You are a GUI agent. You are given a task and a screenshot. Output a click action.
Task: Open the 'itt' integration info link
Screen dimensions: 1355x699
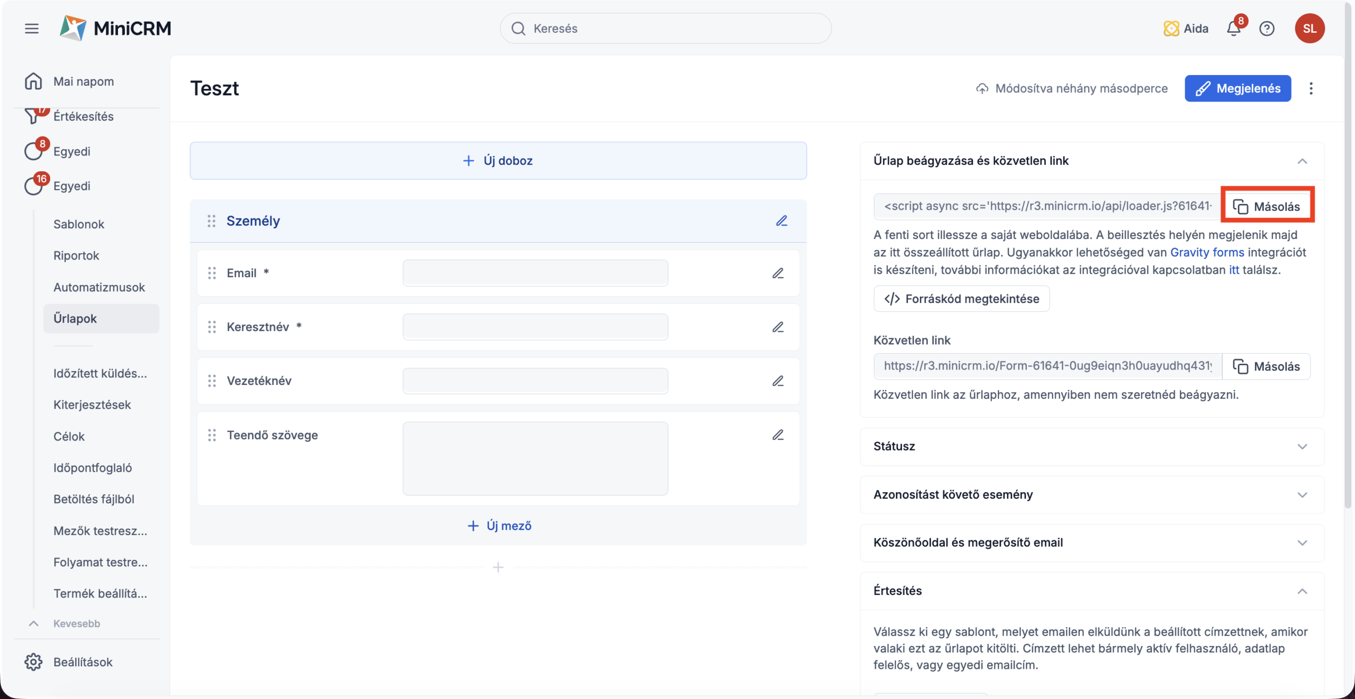pyautogui.click(x=1234, y=270)
